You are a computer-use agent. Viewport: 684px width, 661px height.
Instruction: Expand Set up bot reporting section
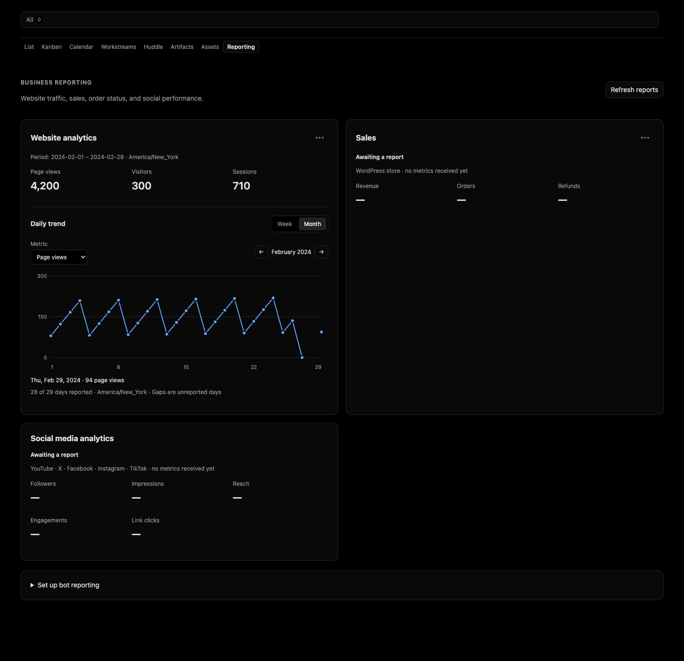65,585
